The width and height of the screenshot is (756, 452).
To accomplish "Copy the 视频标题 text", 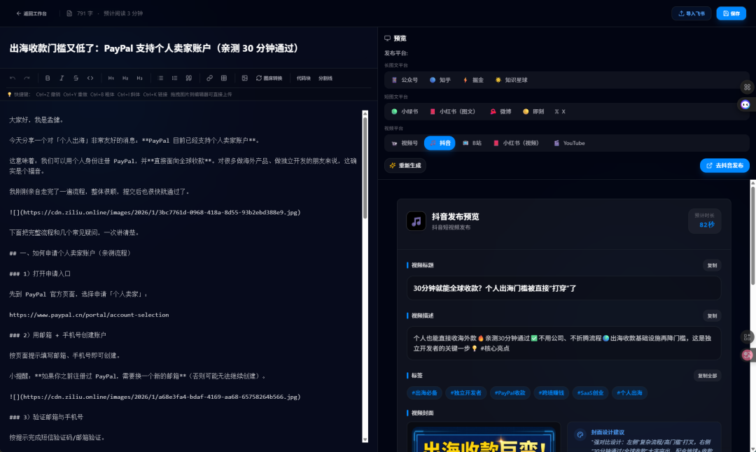I will [712, 265].
